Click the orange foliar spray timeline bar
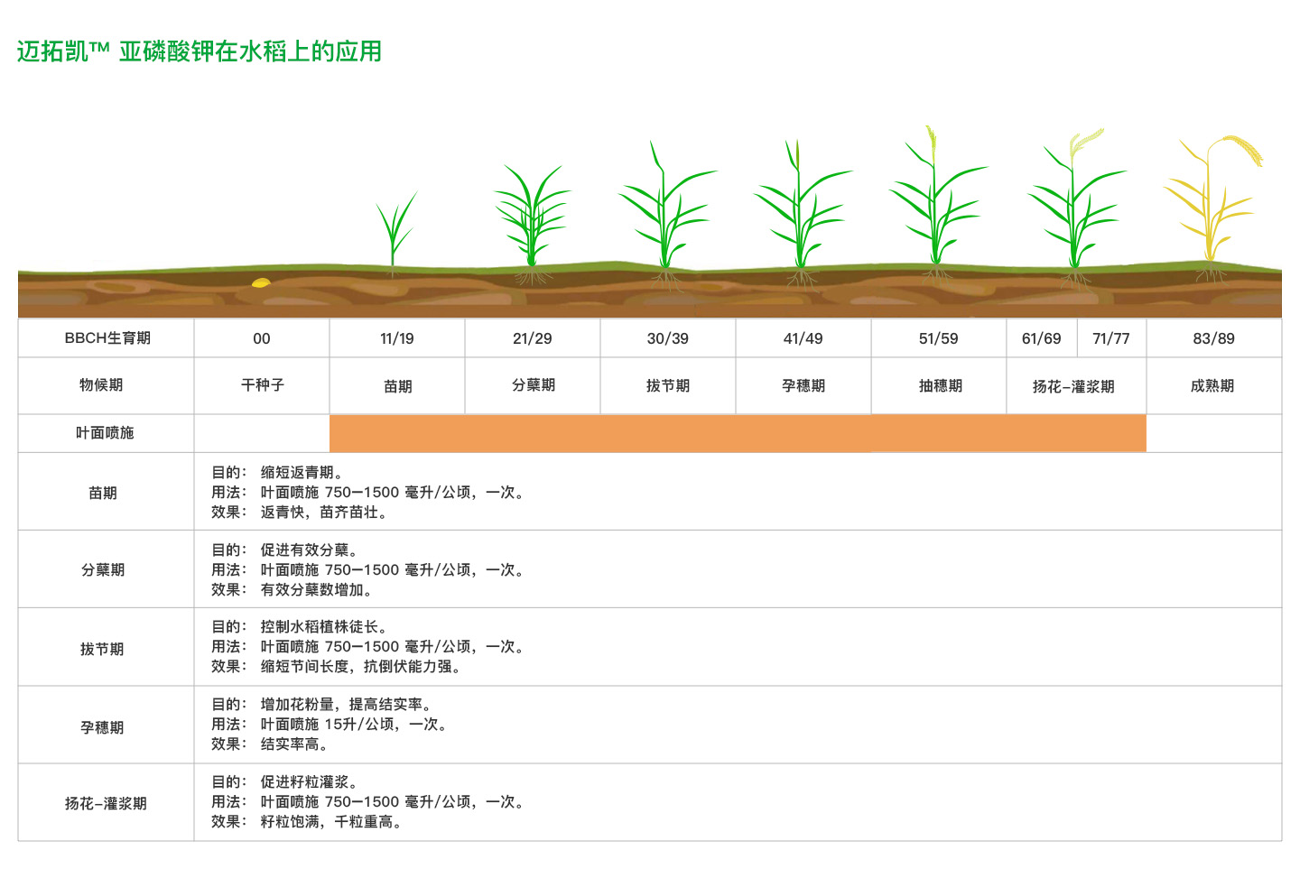The height and width of the screenshot is (878, 1300). click(x=738, y=433)
